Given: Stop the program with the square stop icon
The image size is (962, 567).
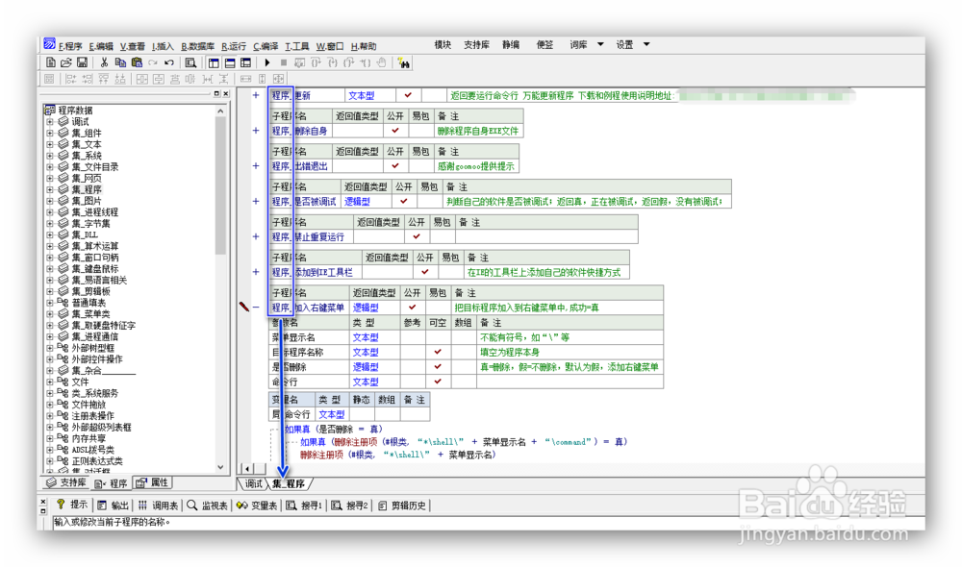Looking at the screenshot, I should click(284, 62).
